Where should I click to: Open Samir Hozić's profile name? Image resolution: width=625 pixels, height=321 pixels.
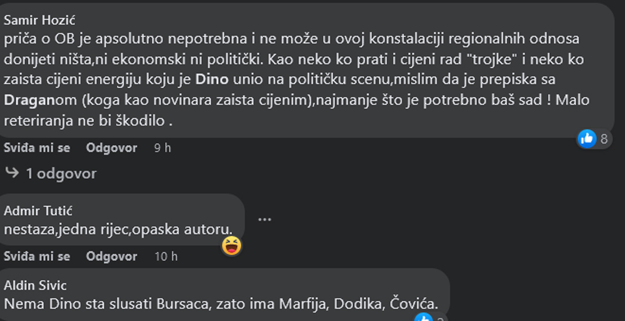click(x=39, y=20)
